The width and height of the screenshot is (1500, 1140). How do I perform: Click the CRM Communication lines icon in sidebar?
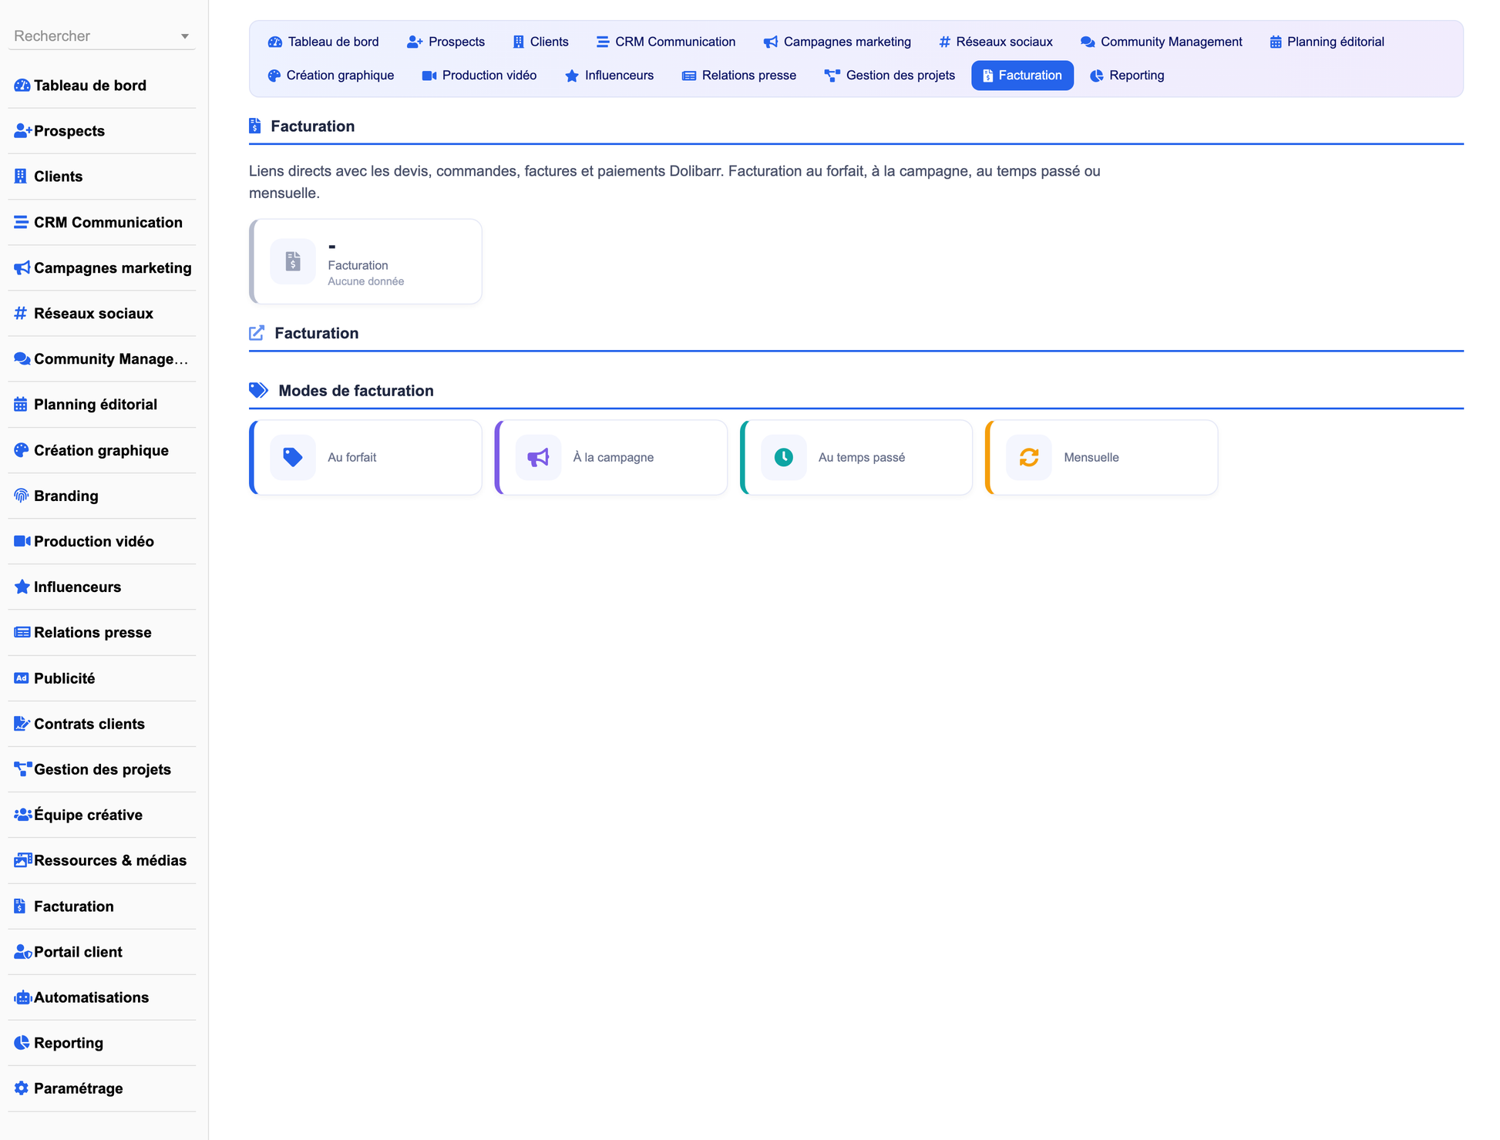tap(21, 222)
